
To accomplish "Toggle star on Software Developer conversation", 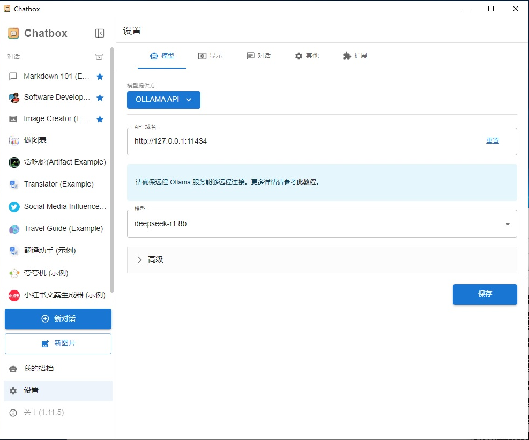I will pyautogui.click(x=100, y=98).
